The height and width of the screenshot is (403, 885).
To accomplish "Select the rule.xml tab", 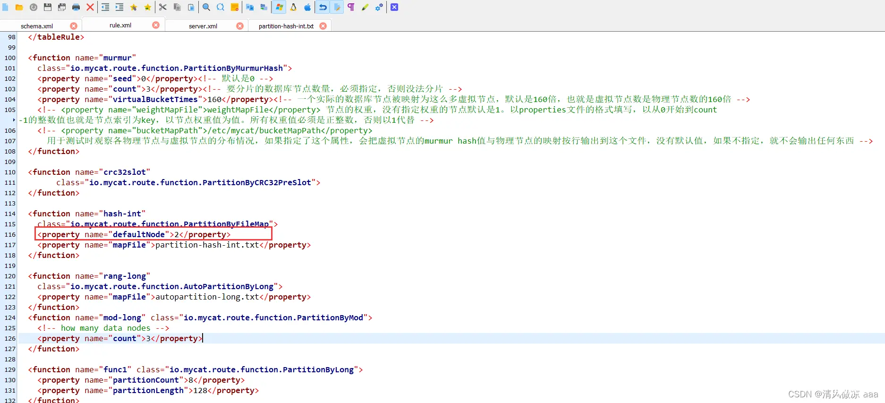I will (x=120, y=25).
